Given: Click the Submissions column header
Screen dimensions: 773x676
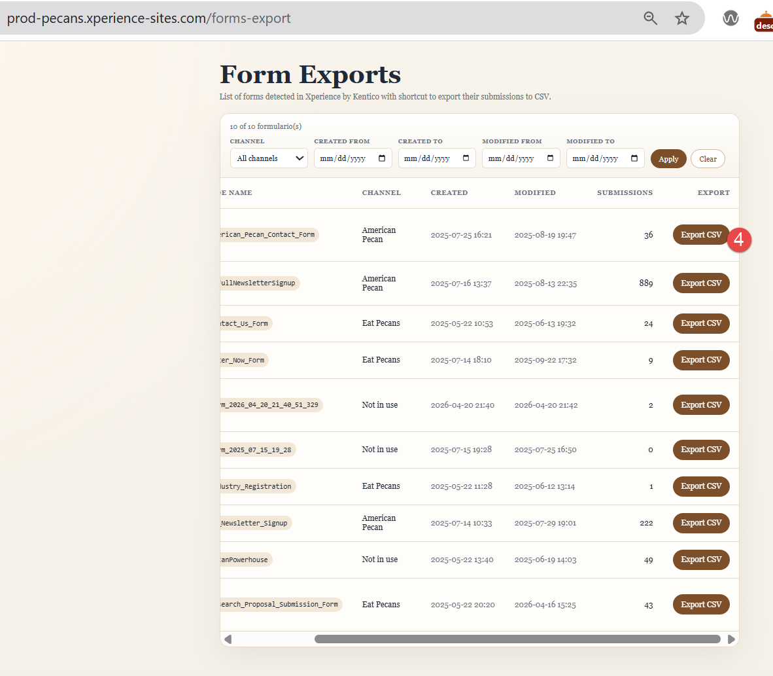Looking at the screenshot, I should click(625, 193).
